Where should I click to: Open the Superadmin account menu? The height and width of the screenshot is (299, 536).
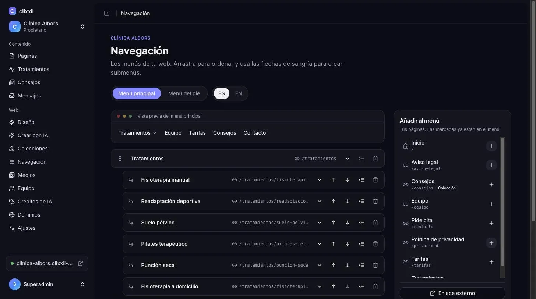[47, 284]
